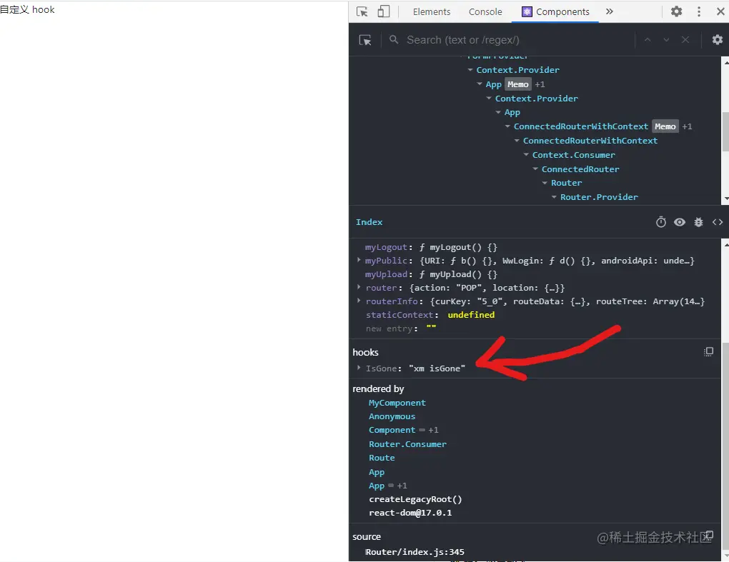
Task: Select the Router.Provider component in tree
Action: (x=599, y=197)
